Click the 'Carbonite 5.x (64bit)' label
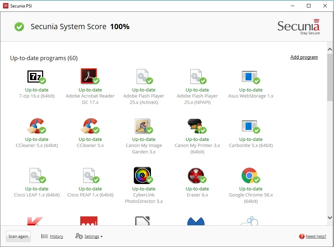This screenshot has height=247, width=334. click(x=251, y=146)
